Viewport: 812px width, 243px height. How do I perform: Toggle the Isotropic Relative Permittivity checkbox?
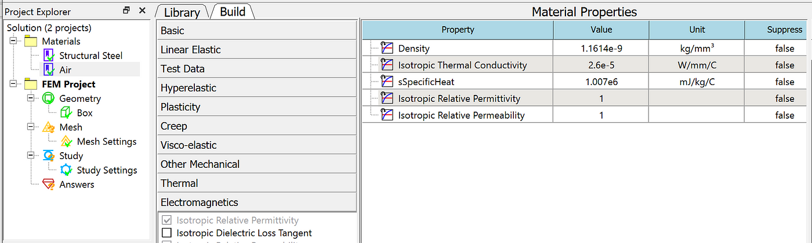coord(167,220)
